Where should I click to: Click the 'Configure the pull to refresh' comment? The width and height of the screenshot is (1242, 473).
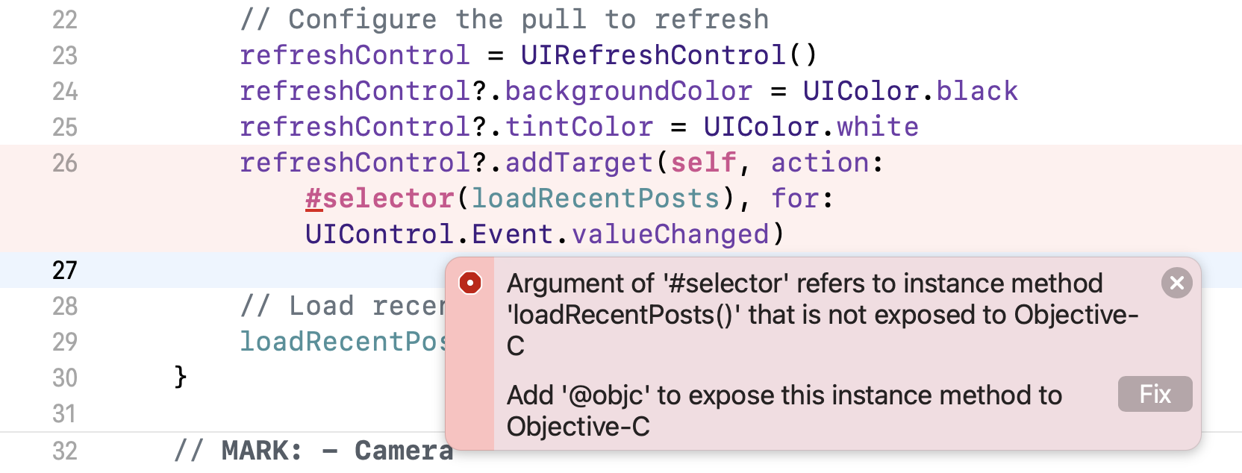click(505, 19)
